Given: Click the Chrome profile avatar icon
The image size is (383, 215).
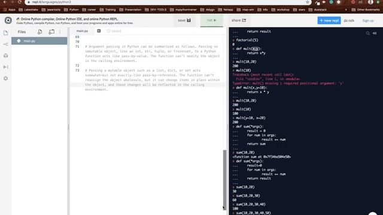Looking at the screenshot, I should (371, 2).
